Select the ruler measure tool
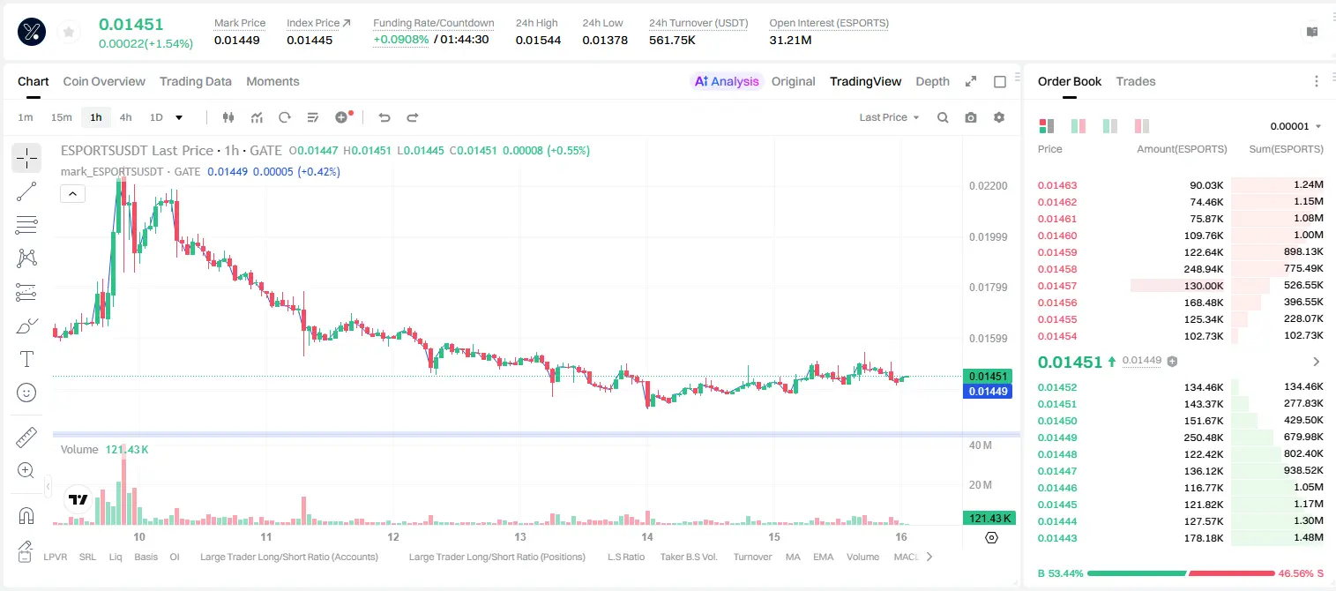1336x591 pixels. pos(26,437)
